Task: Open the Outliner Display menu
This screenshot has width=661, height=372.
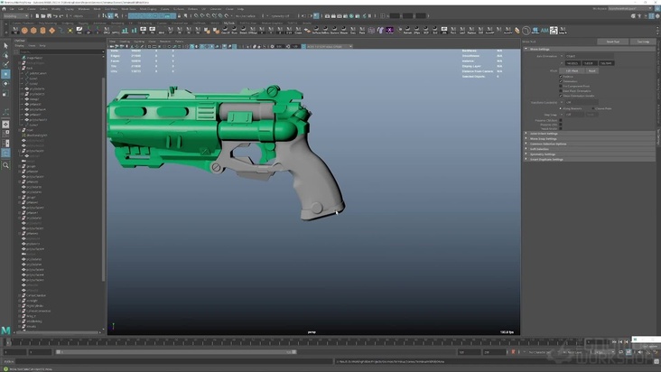Action: 19,45
